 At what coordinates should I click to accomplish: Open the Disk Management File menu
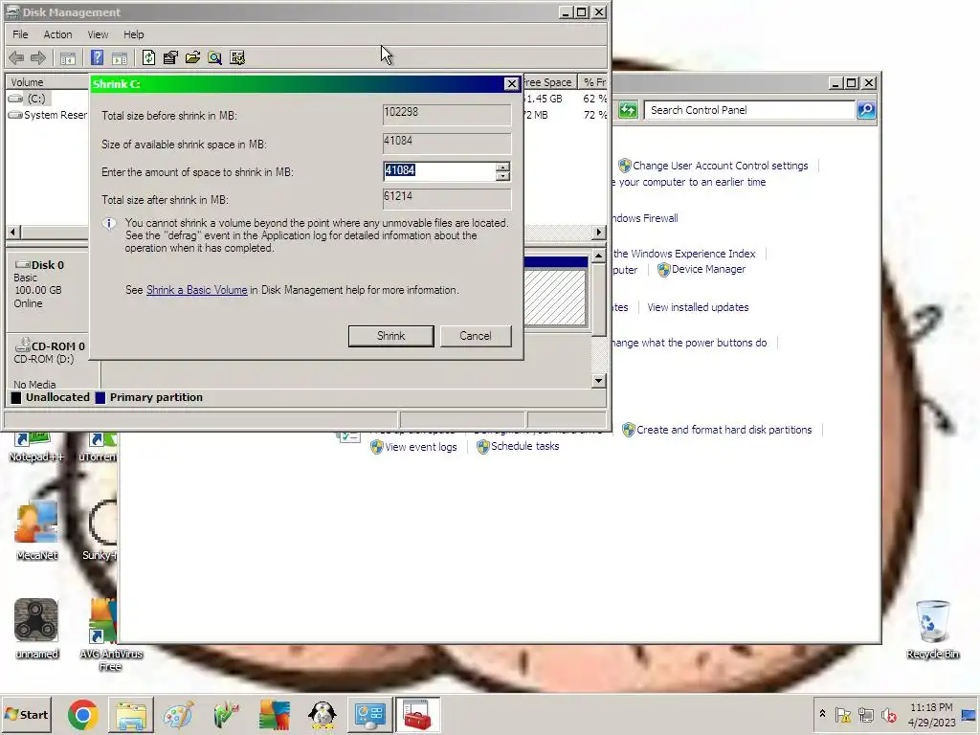point(20,34)
